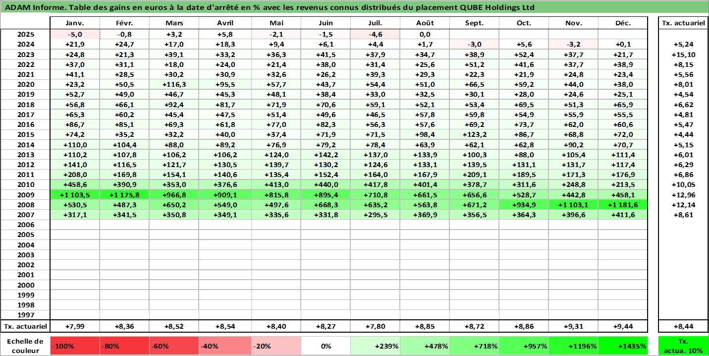Select the 2003 year row label

26,255
